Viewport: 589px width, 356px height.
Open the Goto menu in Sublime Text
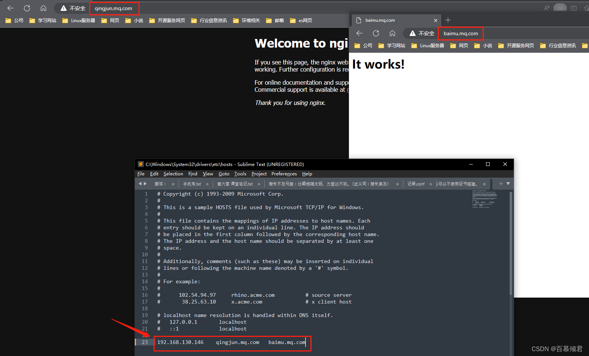click(224, 174)
